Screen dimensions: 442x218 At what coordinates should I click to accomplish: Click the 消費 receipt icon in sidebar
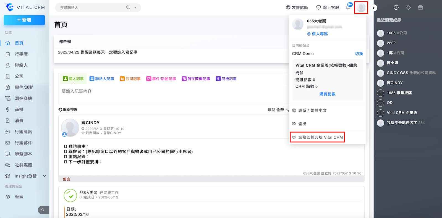click(8, 121)
